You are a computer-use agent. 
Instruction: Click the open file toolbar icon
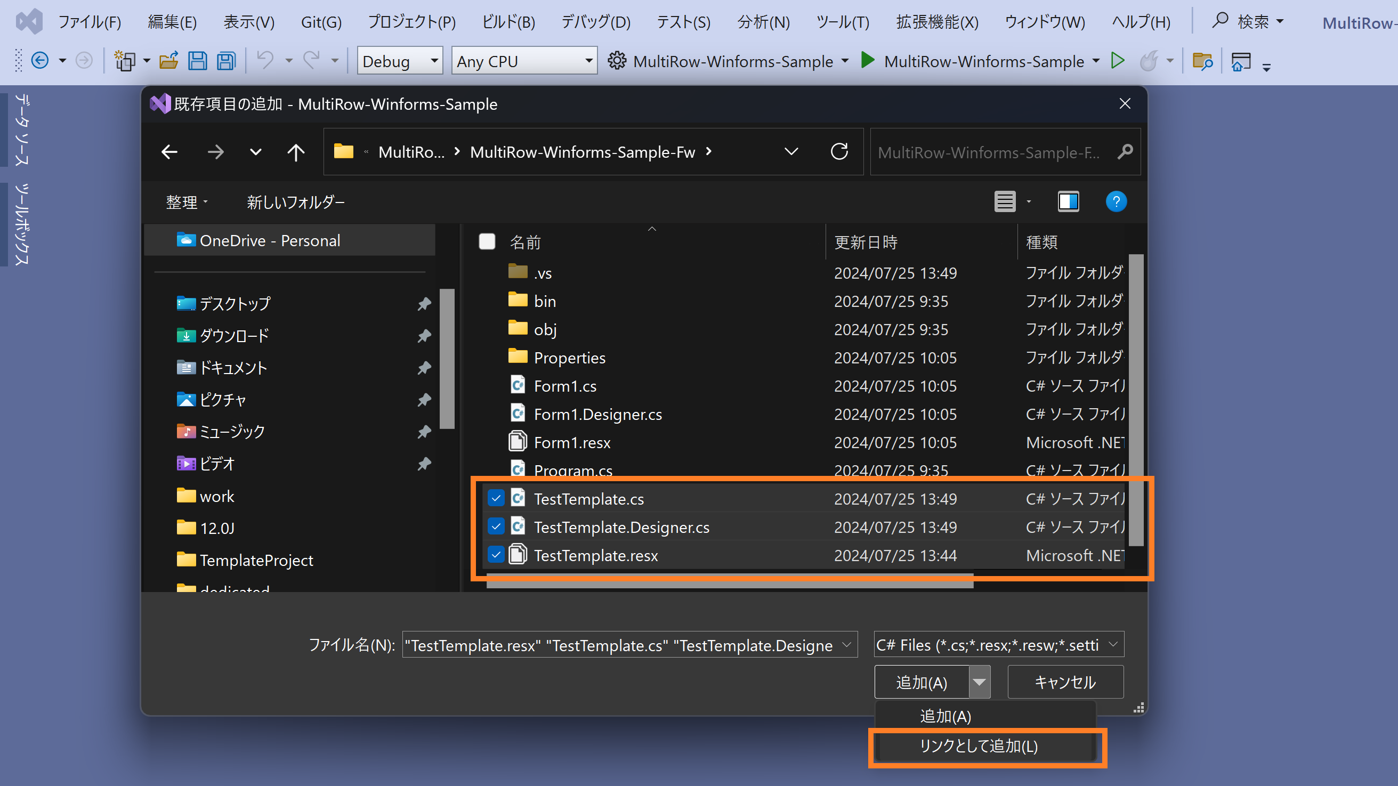169,60
